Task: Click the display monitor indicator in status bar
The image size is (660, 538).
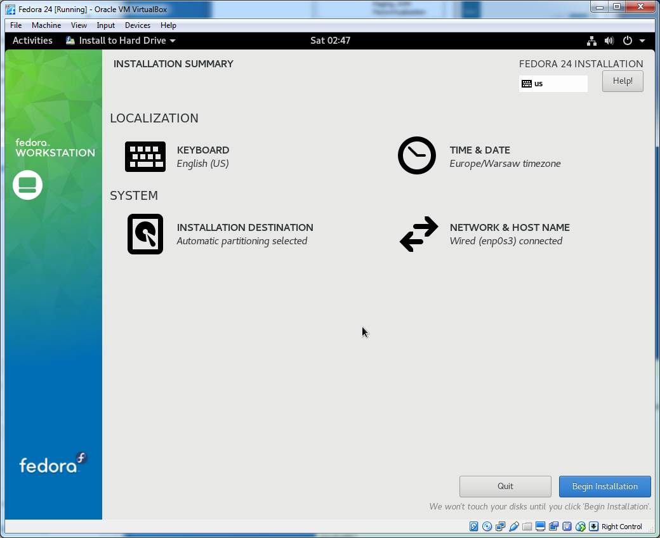Action: 541,527
